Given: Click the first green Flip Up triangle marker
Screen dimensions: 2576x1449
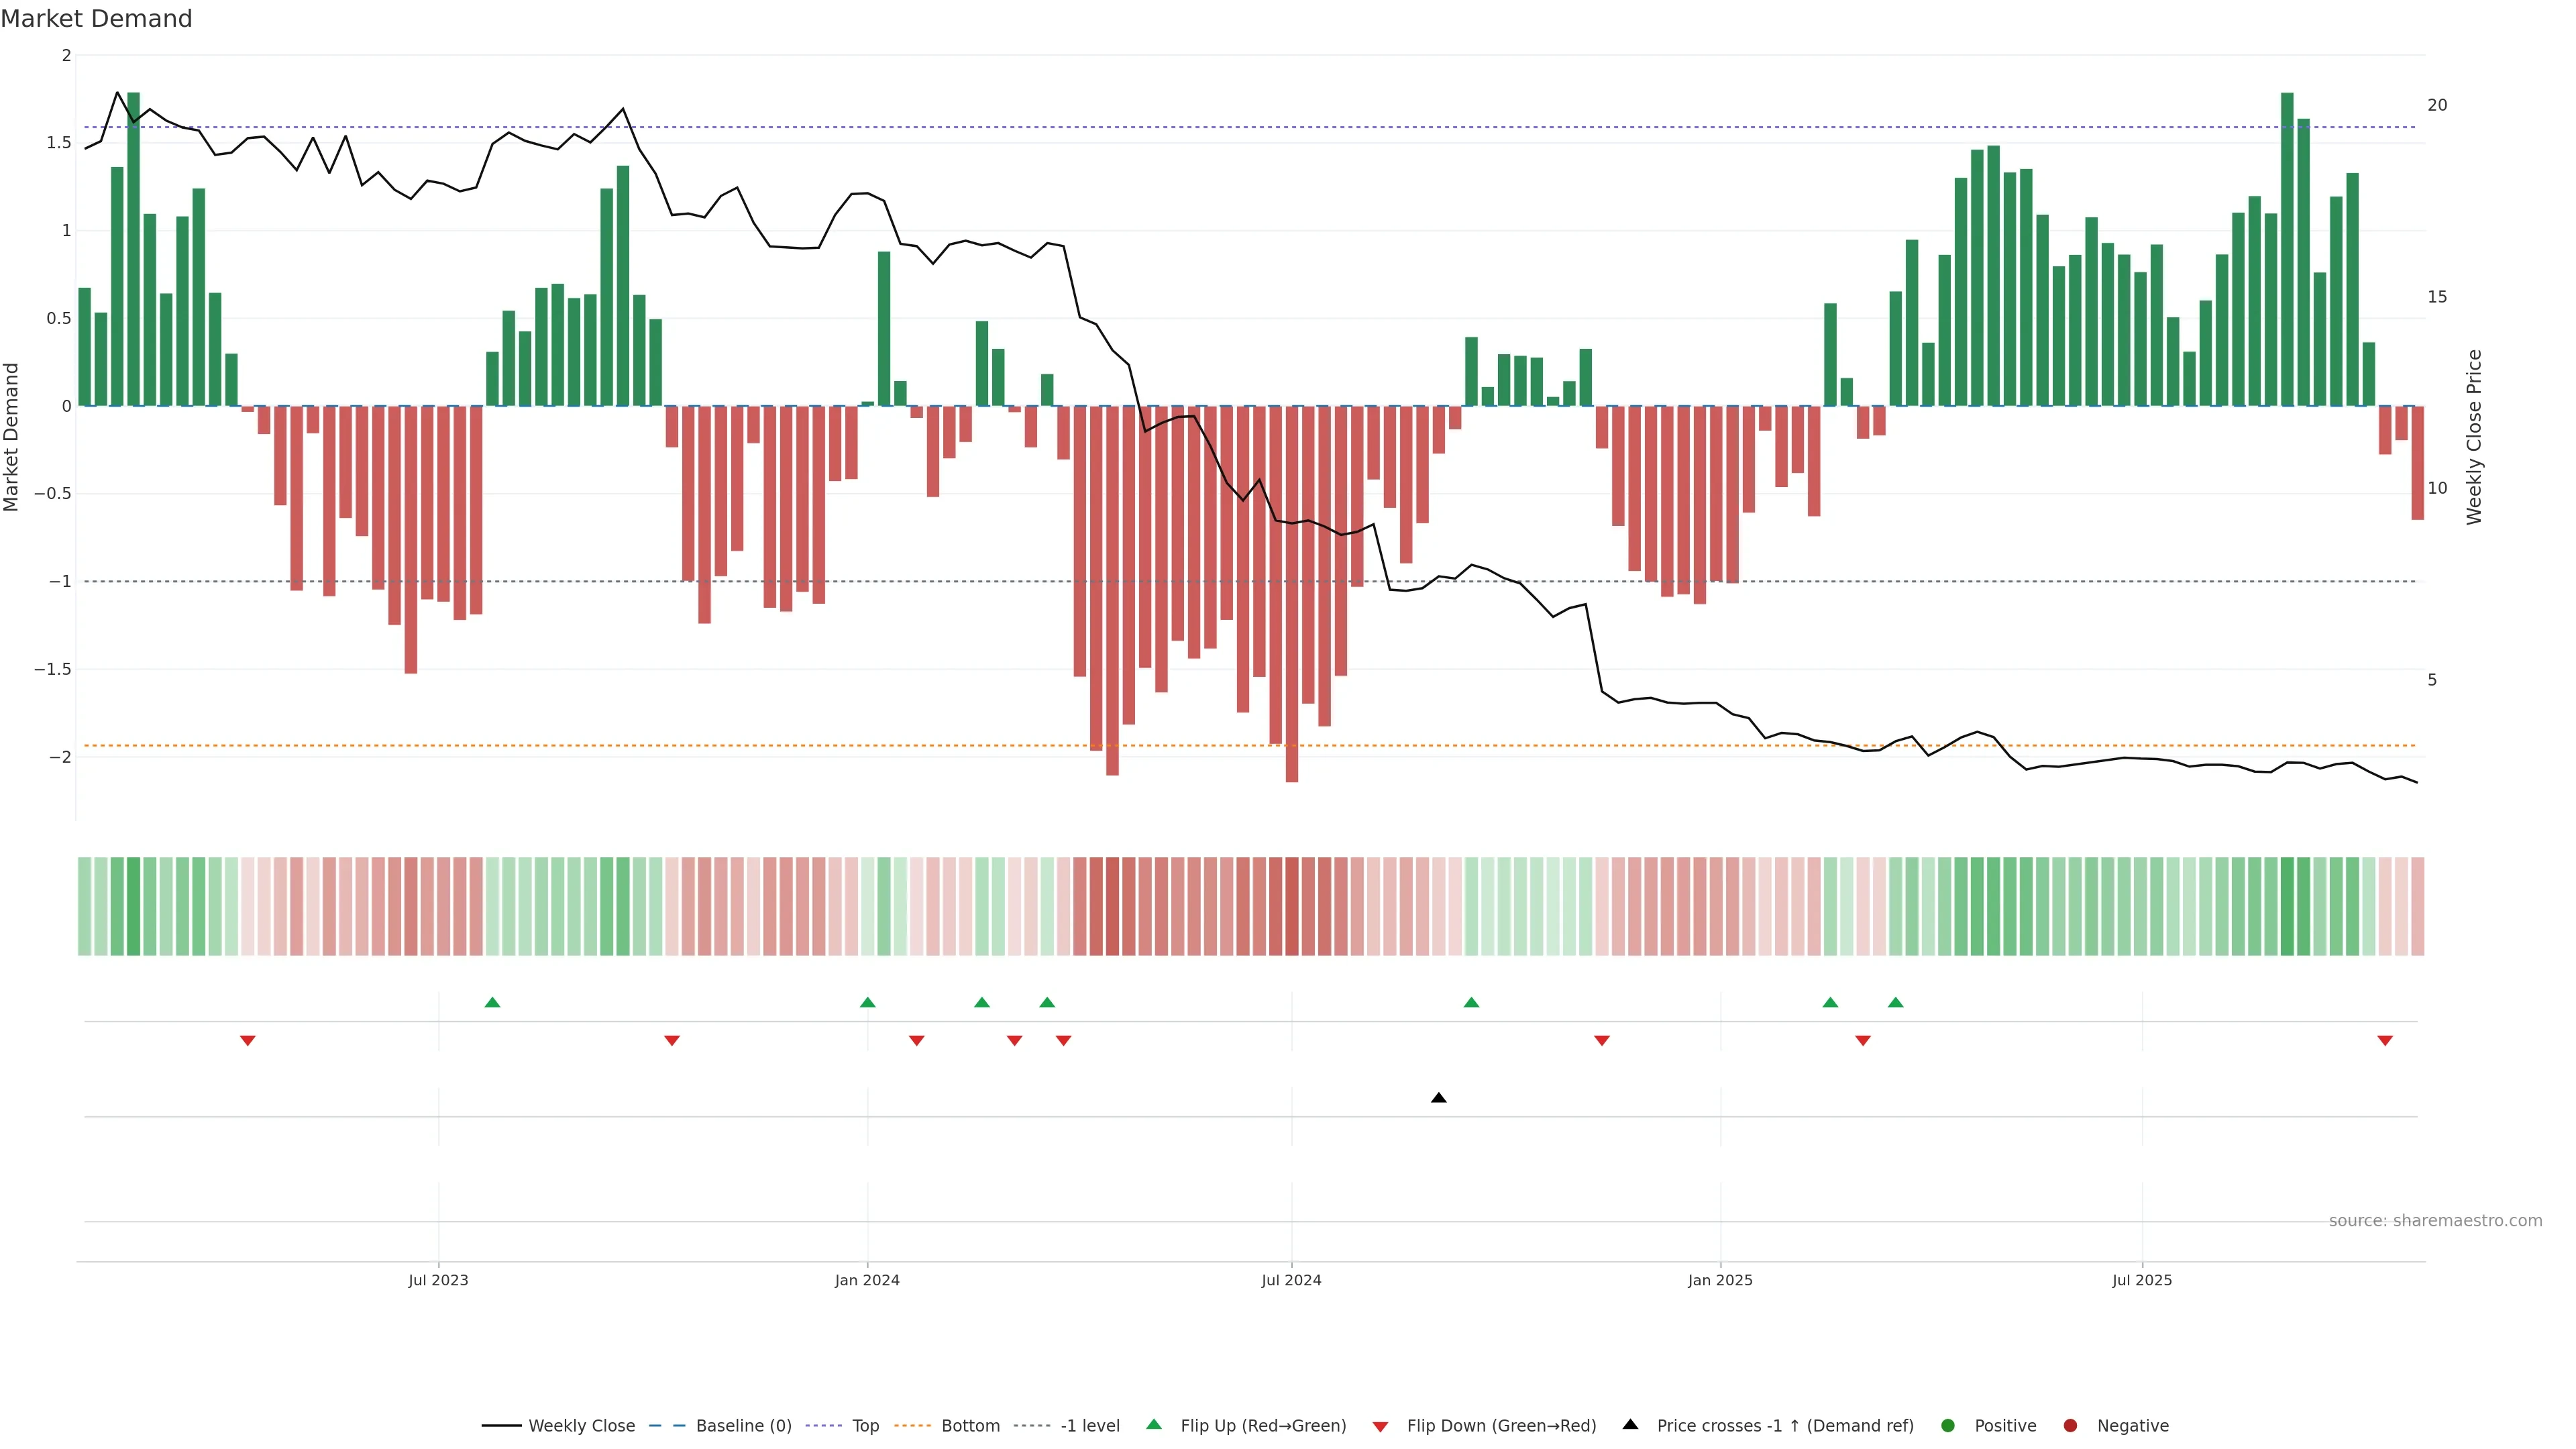Looking at the screenshot, I should pyautogui.click(x=492, y=1002).
